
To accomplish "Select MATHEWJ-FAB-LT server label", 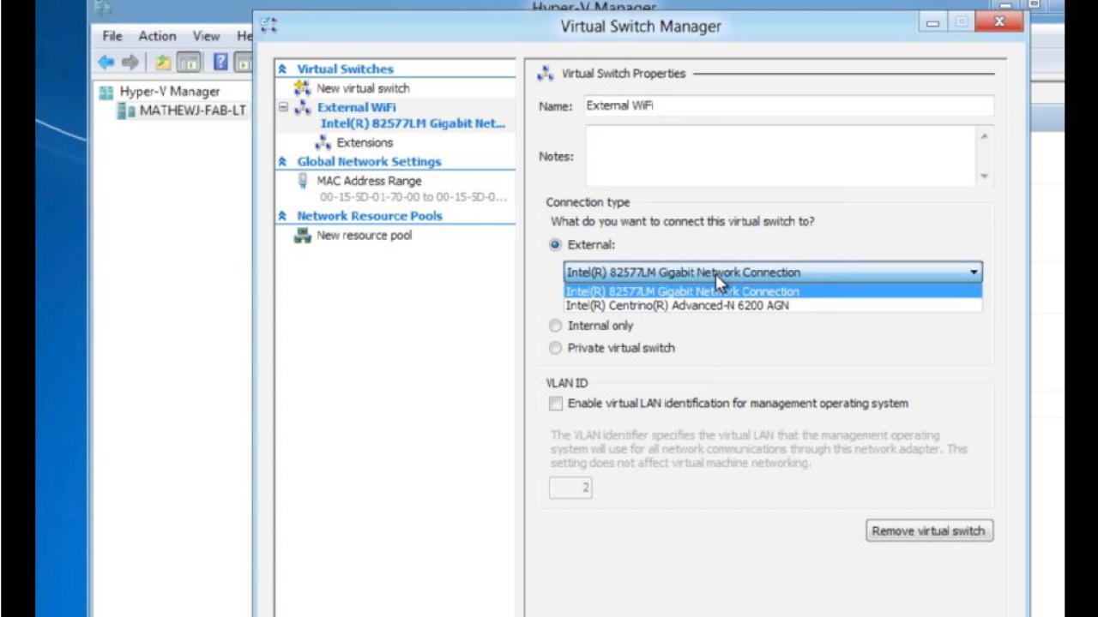I will tap(193, 111).
